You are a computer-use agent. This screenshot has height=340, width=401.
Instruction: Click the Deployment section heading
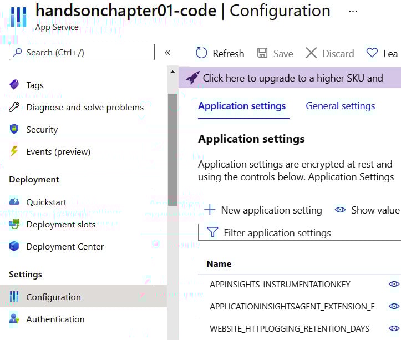[x=34, y=180]
